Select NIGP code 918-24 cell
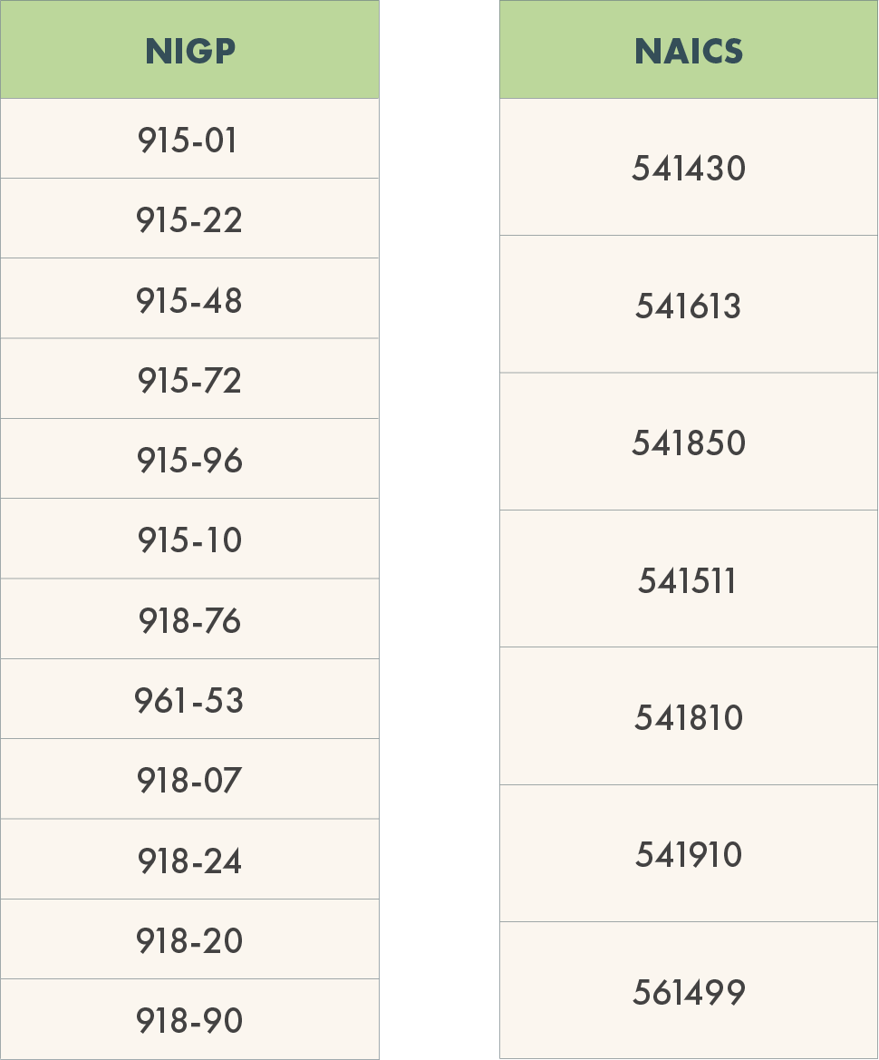This screenshot has width=879, height=1060. tap(190, 860)
